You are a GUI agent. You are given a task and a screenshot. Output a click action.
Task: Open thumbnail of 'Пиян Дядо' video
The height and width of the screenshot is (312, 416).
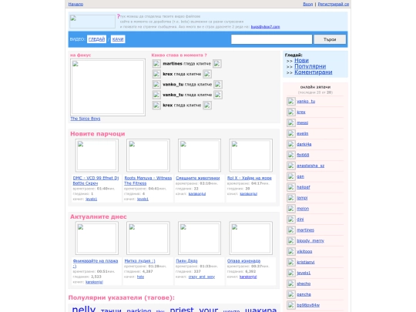(200, 238)
